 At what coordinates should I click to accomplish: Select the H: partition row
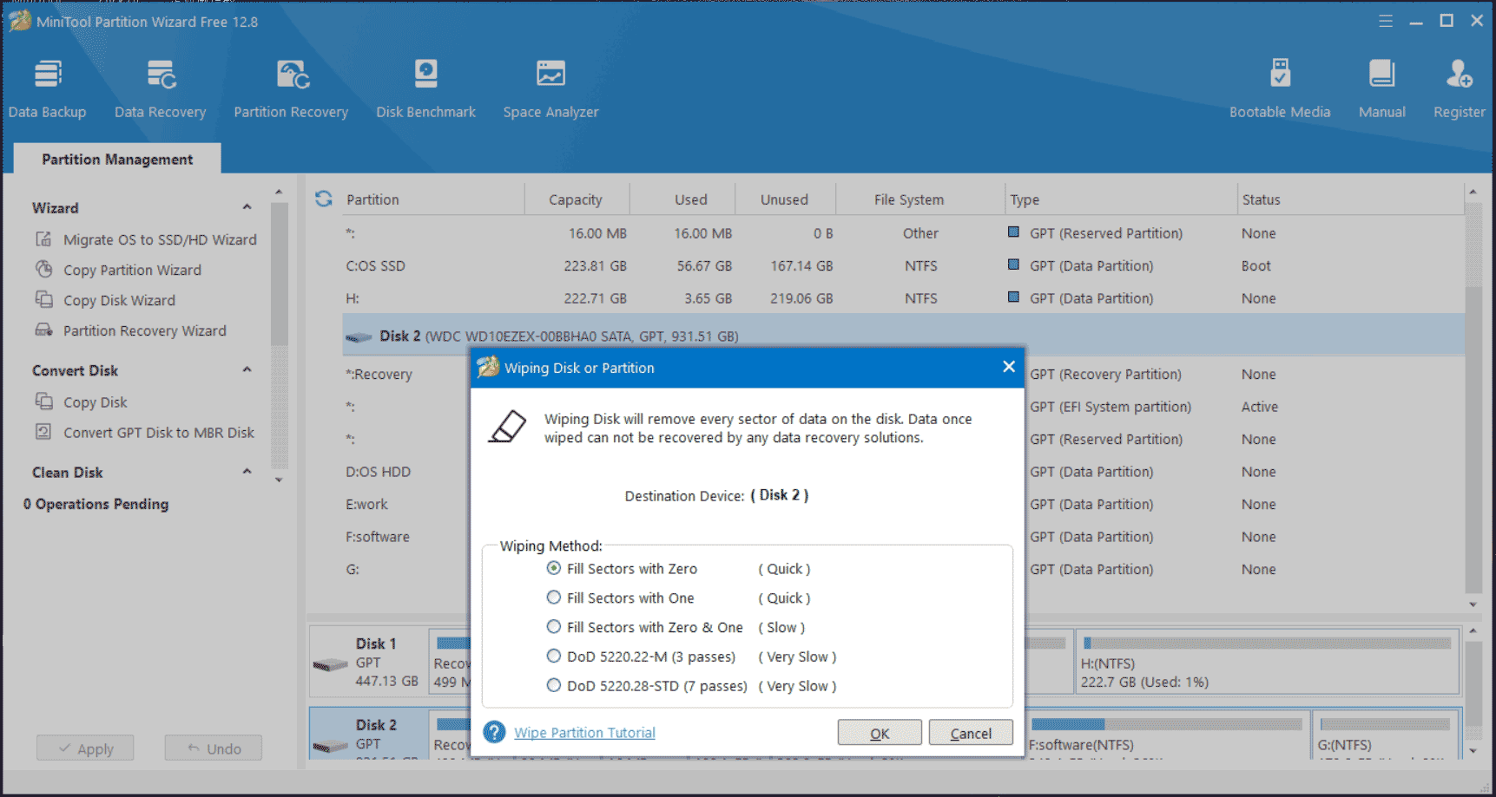pos(903,298)
